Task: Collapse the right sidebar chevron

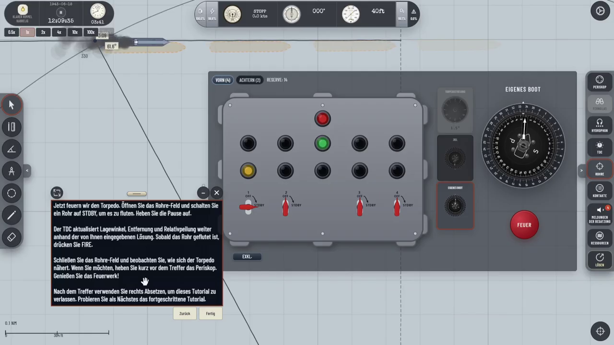Action: click(581, 170)
